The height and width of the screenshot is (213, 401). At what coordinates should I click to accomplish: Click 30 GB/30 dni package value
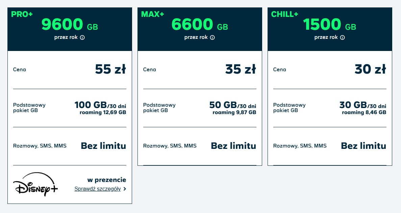tap(362, 105)
